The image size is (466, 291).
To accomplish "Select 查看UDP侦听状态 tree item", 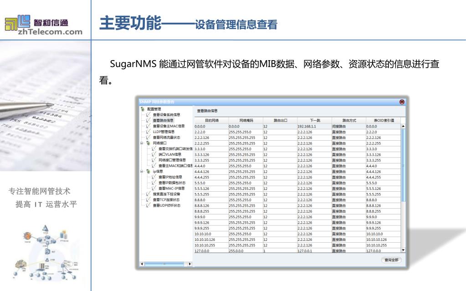I will 166,205.
